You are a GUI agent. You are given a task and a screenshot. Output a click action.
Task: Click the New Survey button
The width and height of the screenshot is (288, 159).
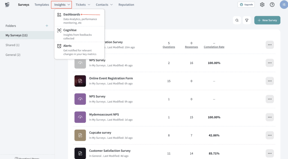point(267,20)
